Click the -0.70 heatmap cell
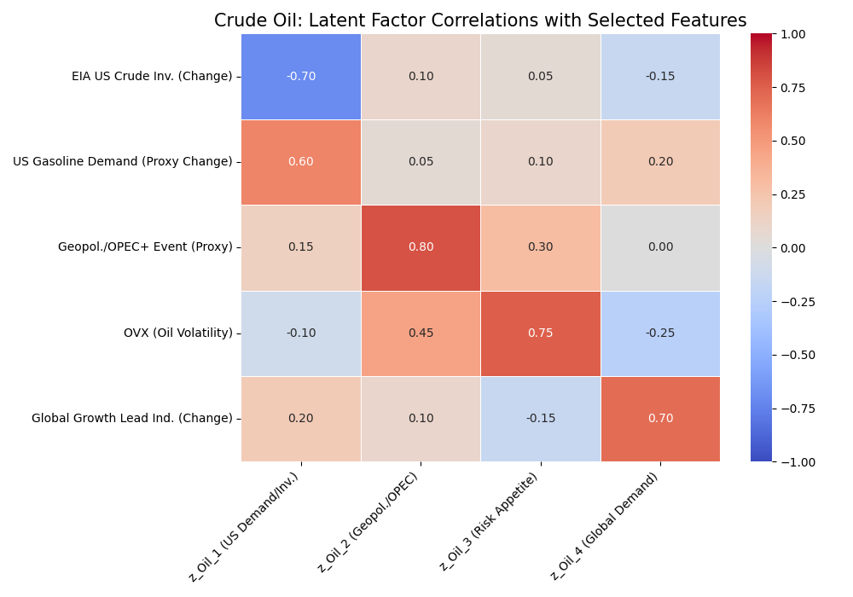 300,77
